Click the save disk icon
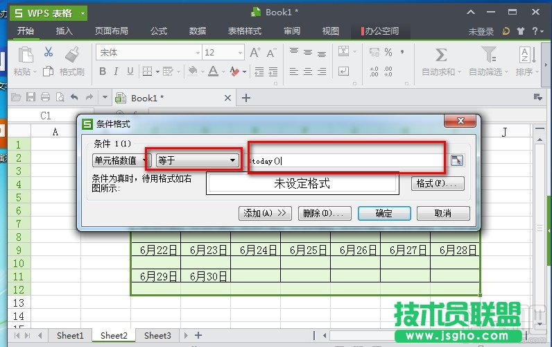 click(31, 97)
